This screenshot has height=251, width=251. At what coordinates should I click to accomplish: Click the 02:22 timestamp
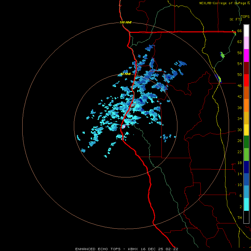[172, 249]
